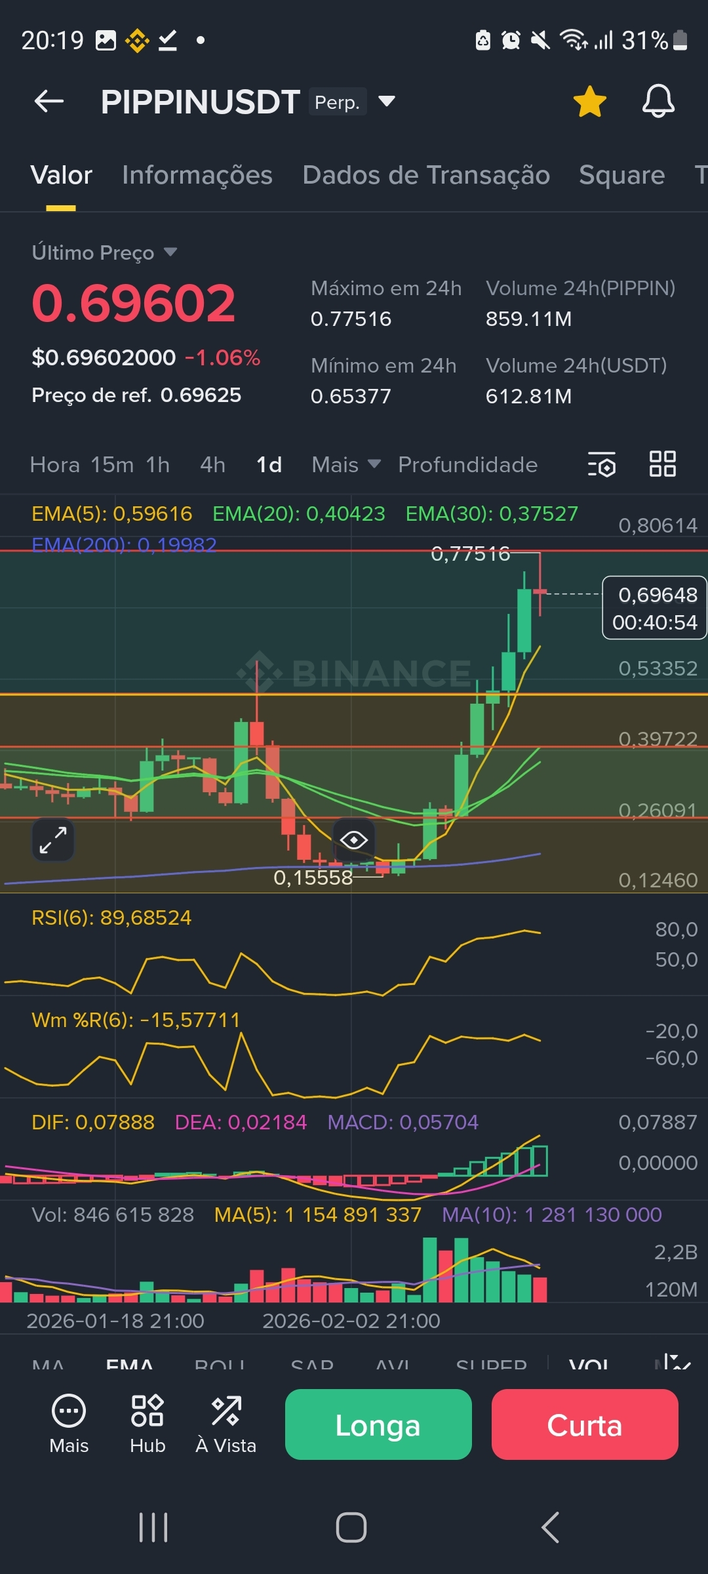Viewport: 708px width, 1574px height.
Task: Tap the Longa buy button
Action: pyautogui.click(x=378, y=1424)
